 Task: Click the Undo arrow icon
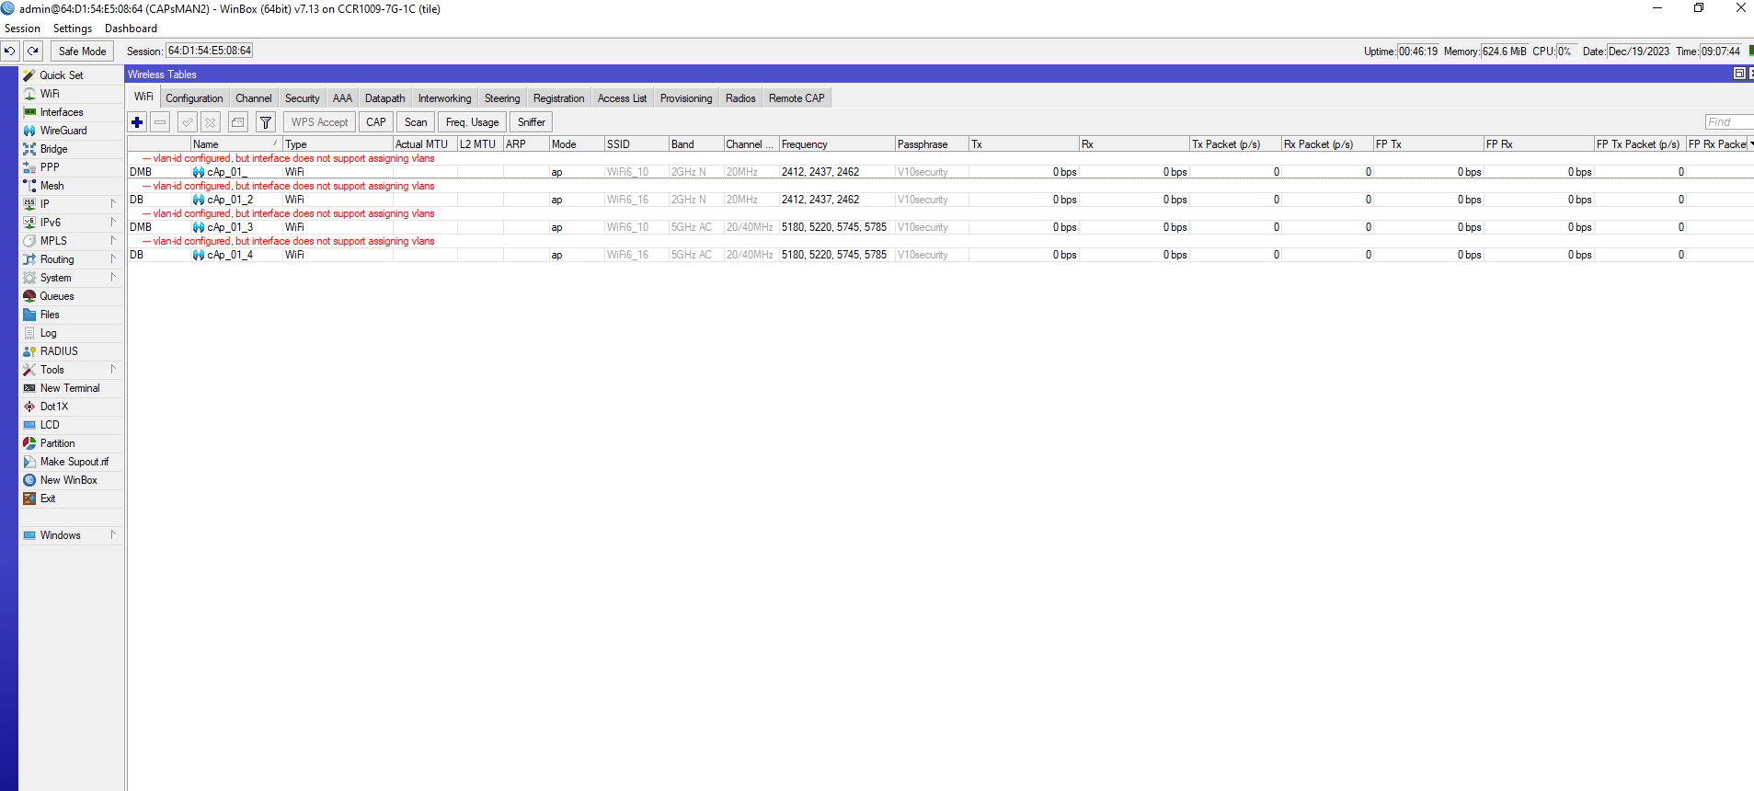coord(10,52)
